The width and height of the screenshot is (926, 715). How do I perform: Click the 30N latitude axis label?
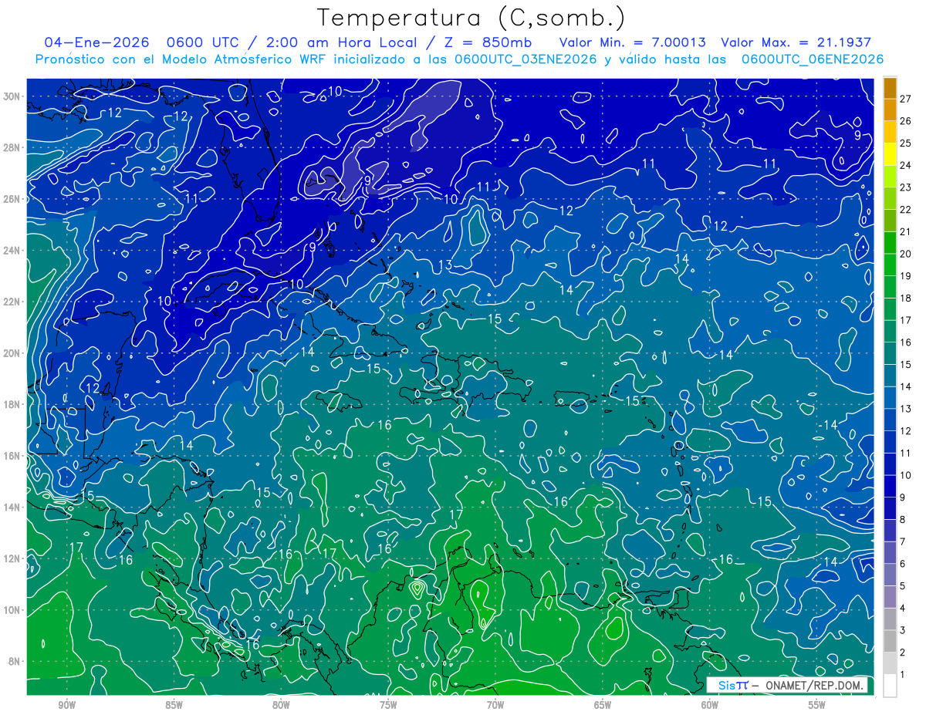12,96
